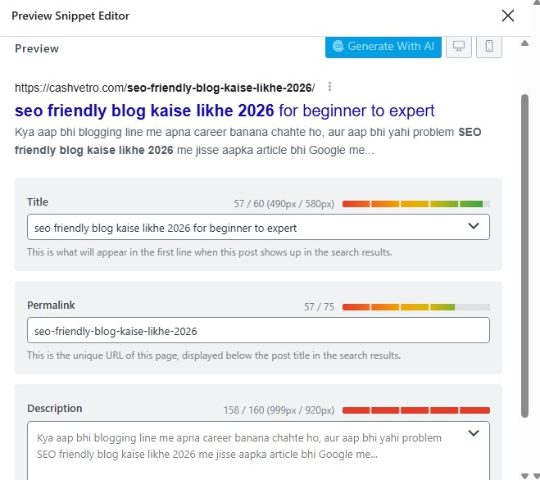Open three-dot menu beside the preview URL
This screenshot has height=480, width=540.
329,87
